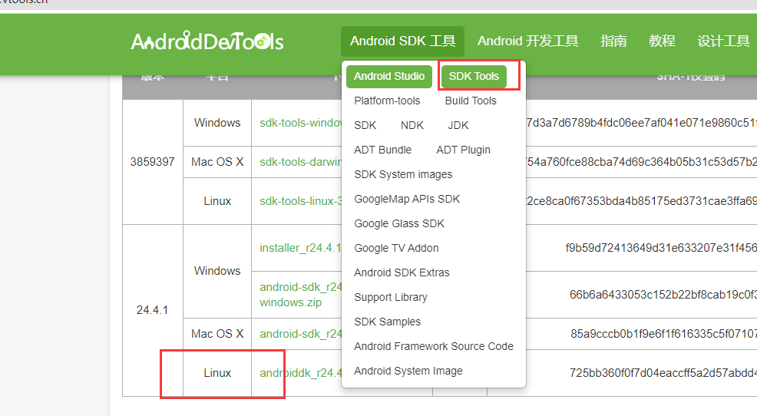
Task: Open ADT Plugin from the dropdown
Action: pos(463,150)
